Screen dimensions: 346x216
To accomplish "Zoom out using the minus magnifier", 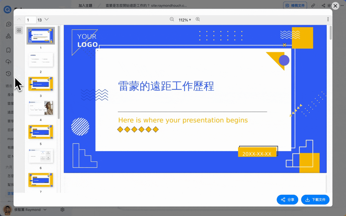I will (x=172, y=19).
